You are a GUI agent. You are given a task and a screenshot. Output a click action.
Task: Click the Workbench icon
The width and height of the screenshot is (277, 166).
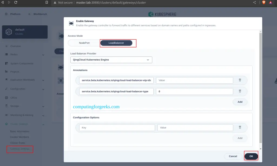[x=29, y=14]
